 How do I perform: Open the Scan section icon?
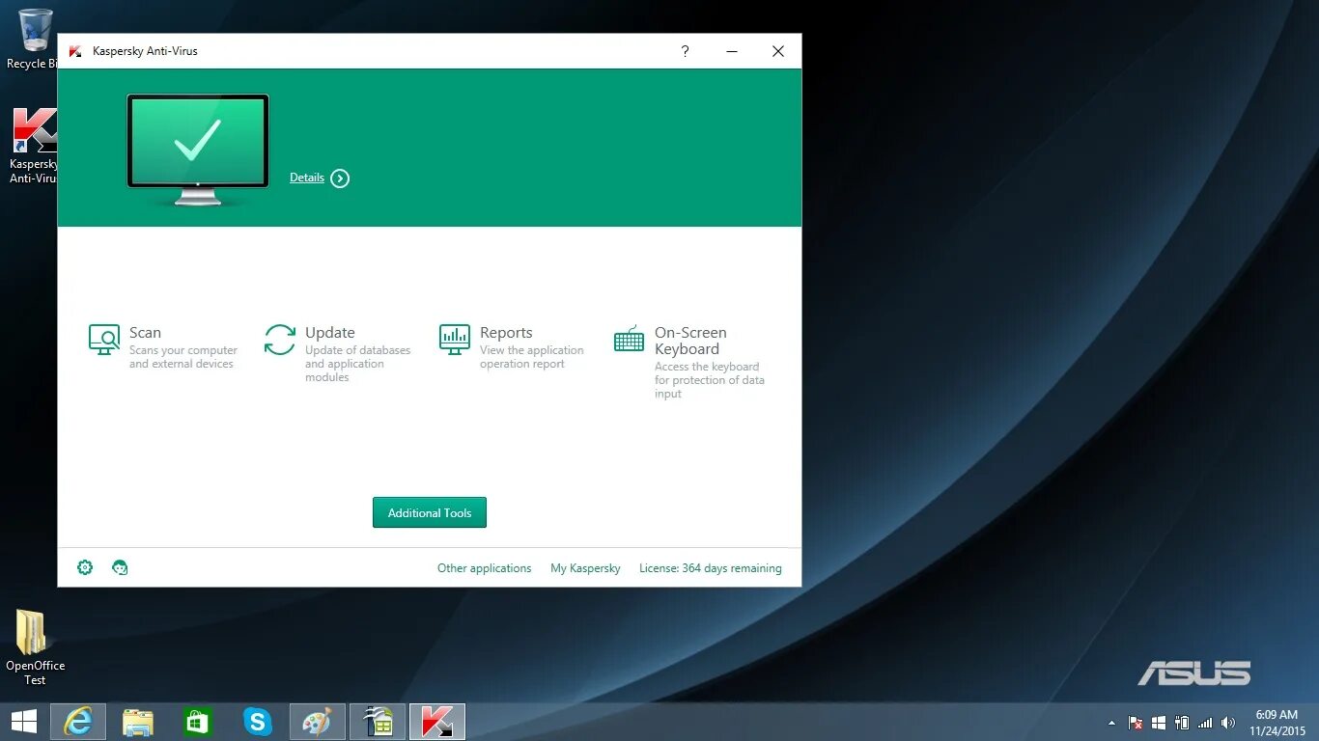[x=104, y=340]
